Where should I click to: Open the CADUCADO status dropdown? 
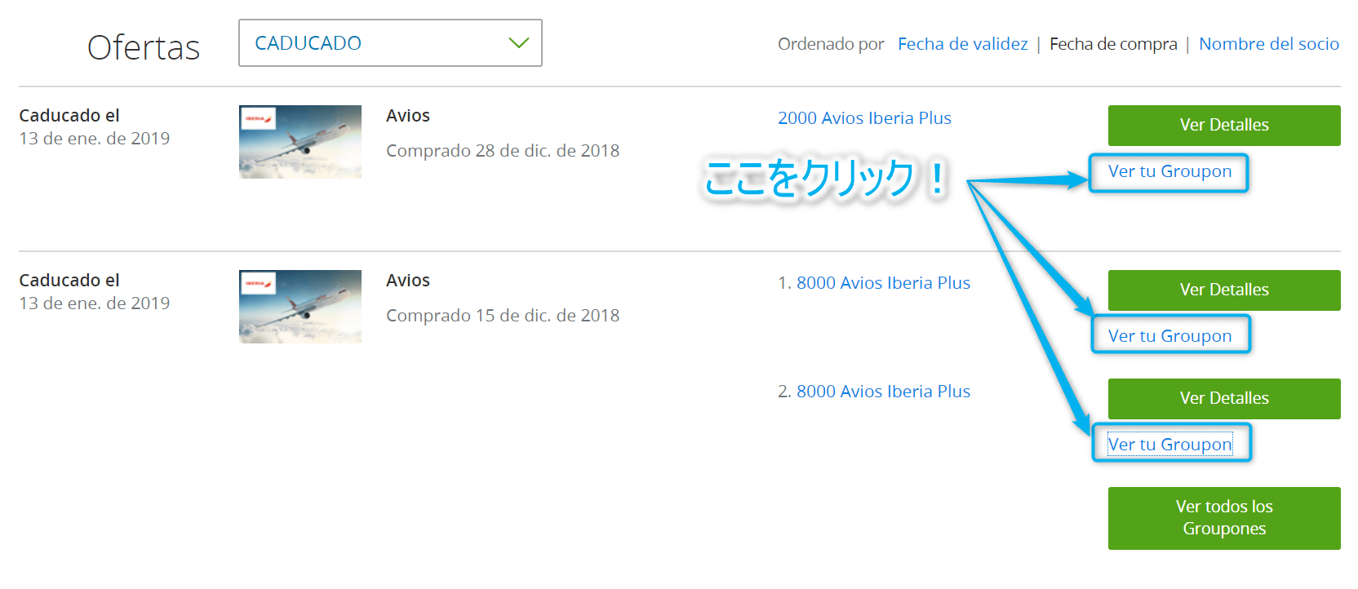point(389,43)
